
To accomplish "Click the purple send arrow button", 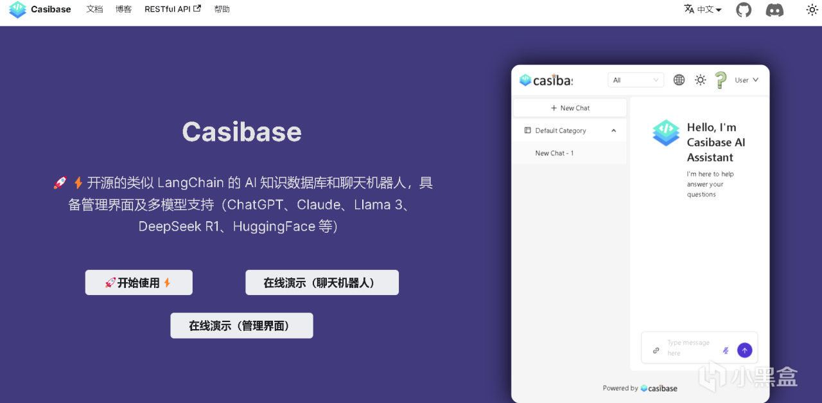I will coord(744,350).
